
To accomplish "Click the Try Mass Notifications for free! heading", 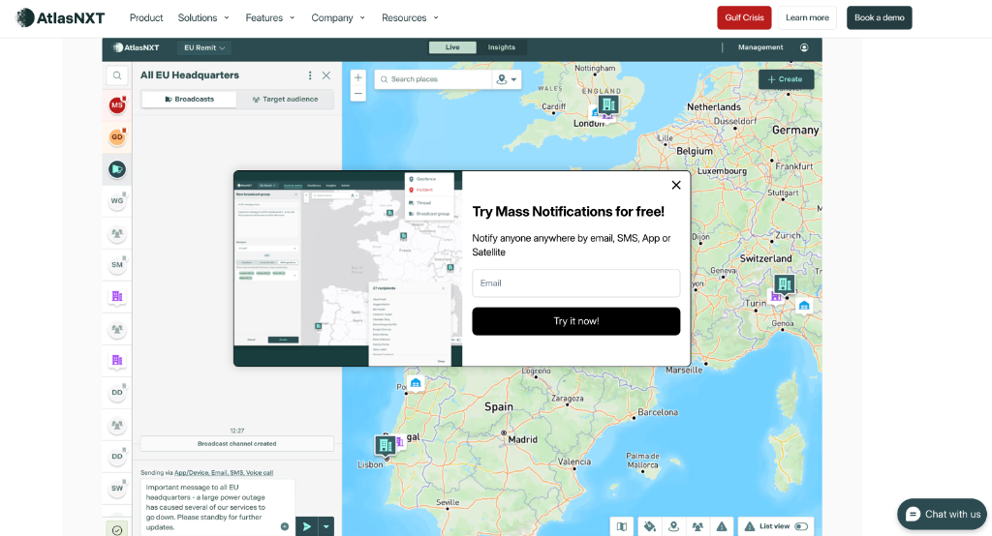I will [x=568, y=212].
